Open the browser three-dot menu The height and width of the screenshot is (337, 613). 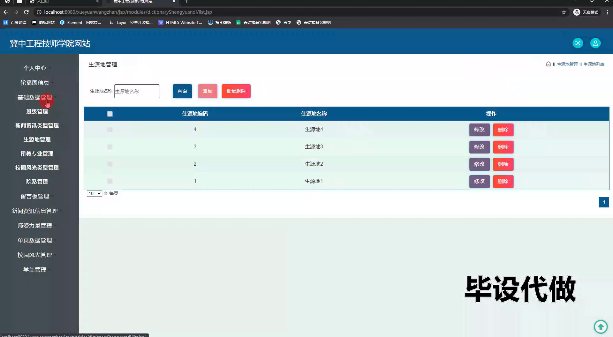[607, 12]
